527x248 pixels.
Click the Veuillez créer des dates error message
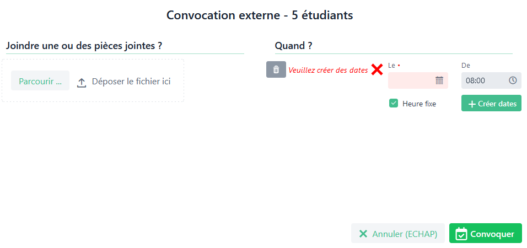[328, 70]
